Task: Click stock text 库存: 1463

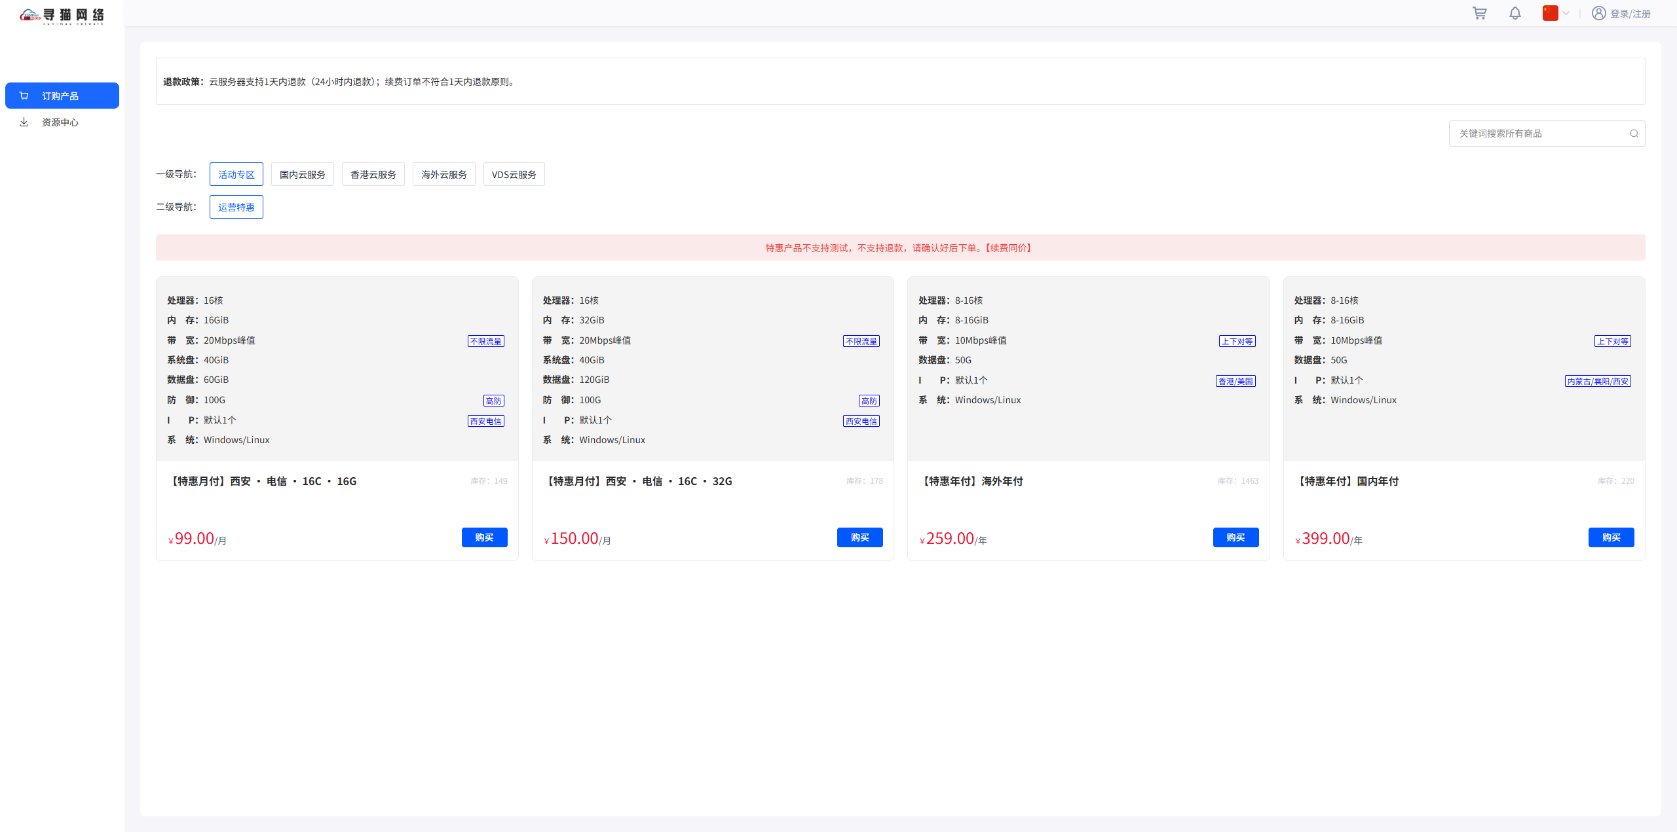Action: pos(1238,480)
